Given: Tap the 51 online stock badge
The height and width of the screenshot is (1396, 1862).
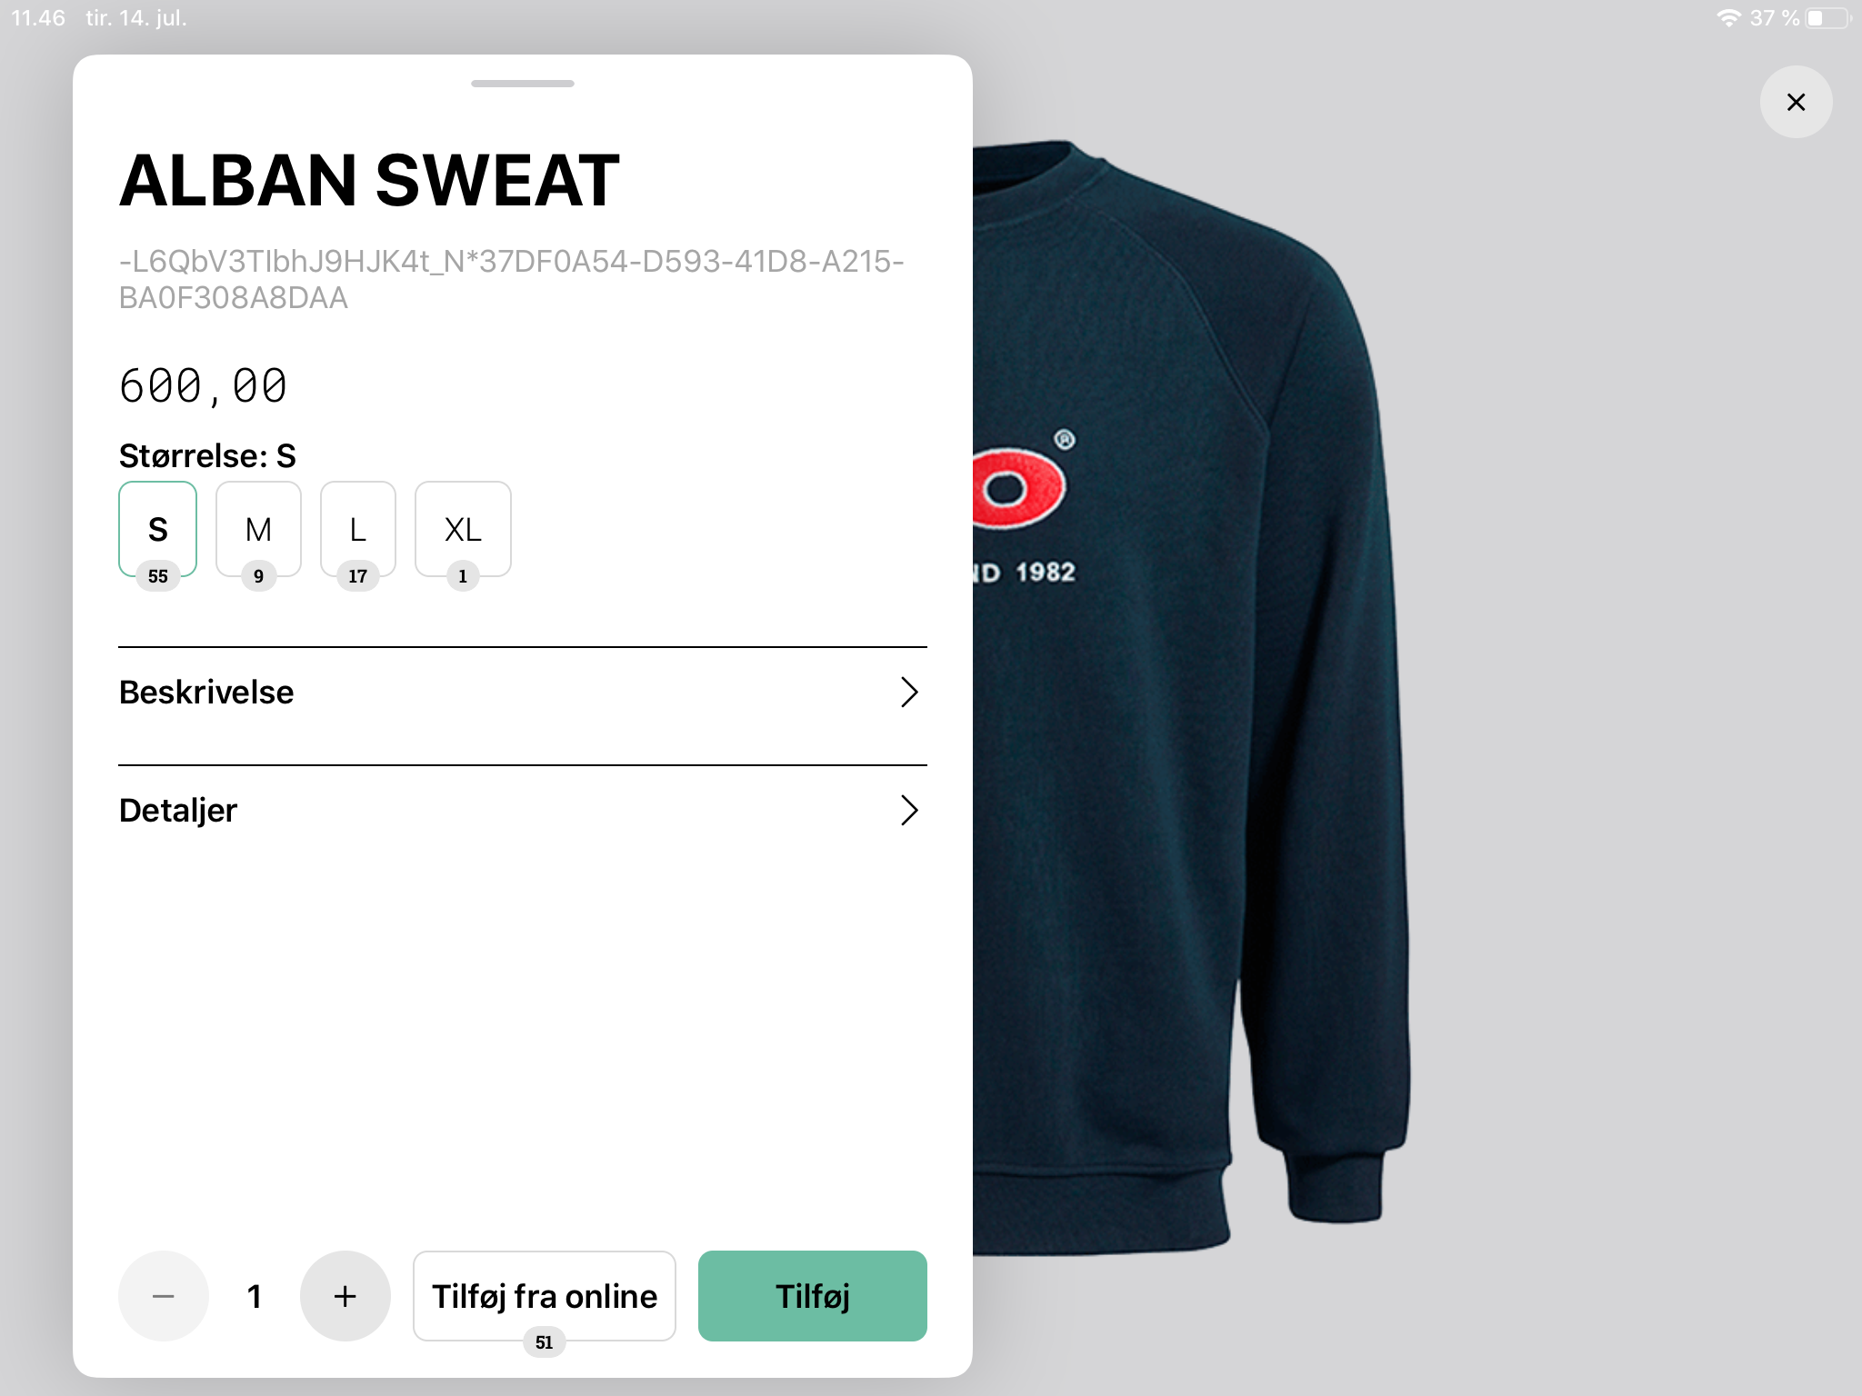Looking at the screenshot, I should [x=545, y=1342].
